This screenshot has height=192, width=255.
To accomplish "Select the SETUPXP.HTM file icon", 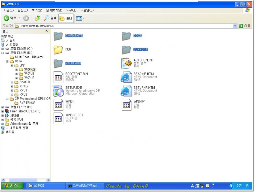I will click(x=126, y=91).
